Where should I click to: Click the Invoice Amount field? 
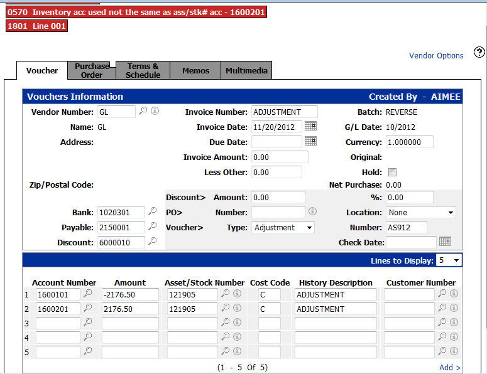tap(280, 157)
